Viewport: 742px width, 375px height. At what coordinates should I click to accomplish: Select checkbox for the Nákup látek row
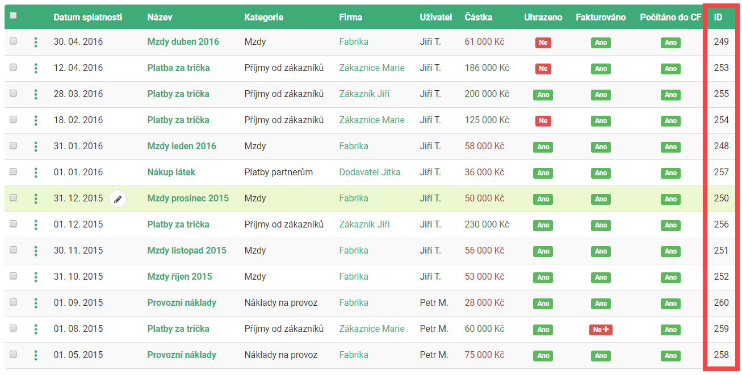click(13, 172)
